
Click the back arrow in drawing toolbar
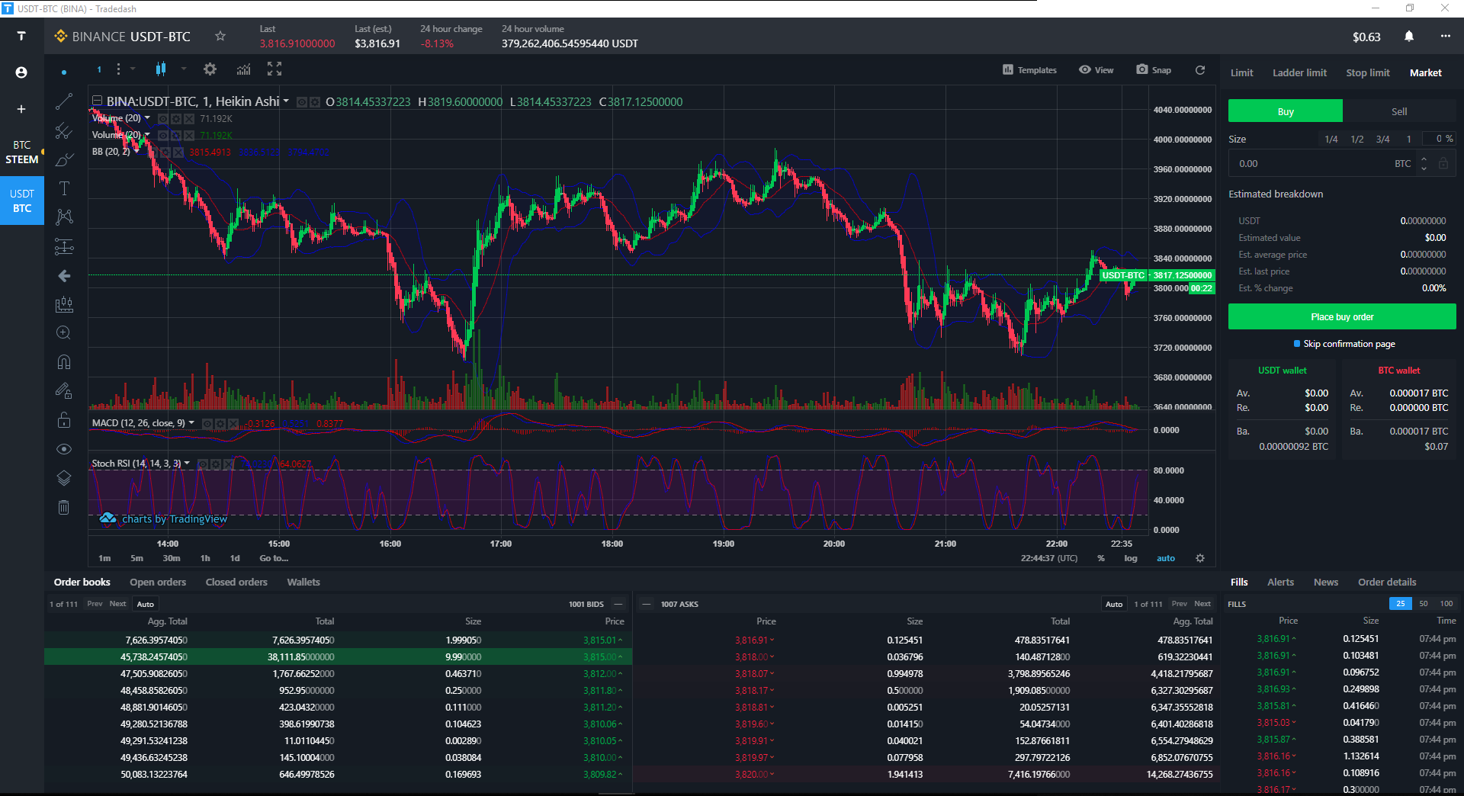point(64,276)
